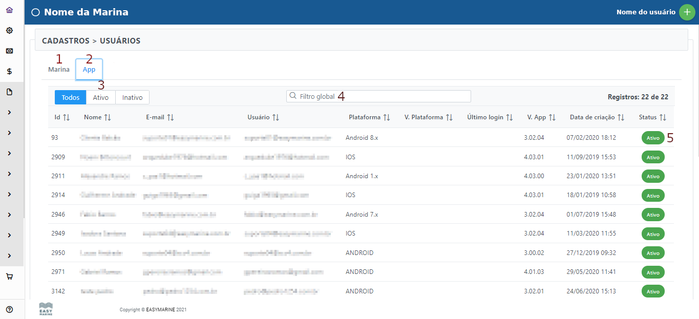Click Ativo status badge for user 2950
Viewport: 699px width, 319px height.
pyautogui.click(x=653, y=253)
